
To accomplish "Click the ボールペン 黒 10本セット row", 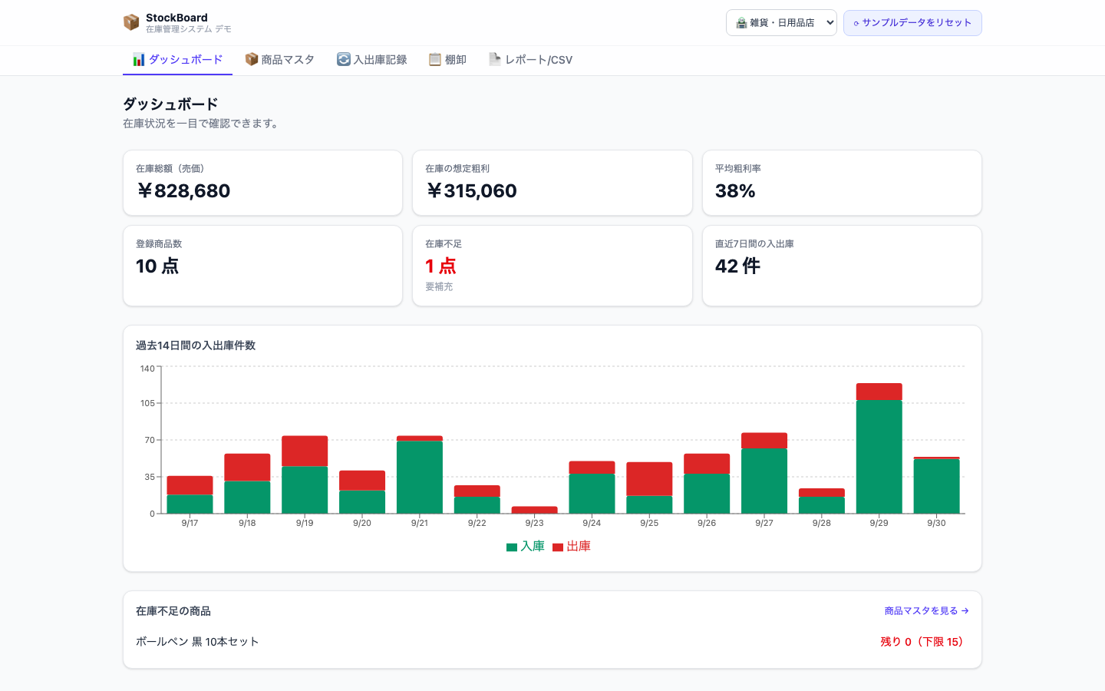I will point(552,642).
